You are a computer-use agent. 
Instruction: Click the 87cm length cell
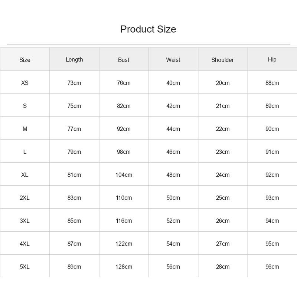click(x=74, y=244)
